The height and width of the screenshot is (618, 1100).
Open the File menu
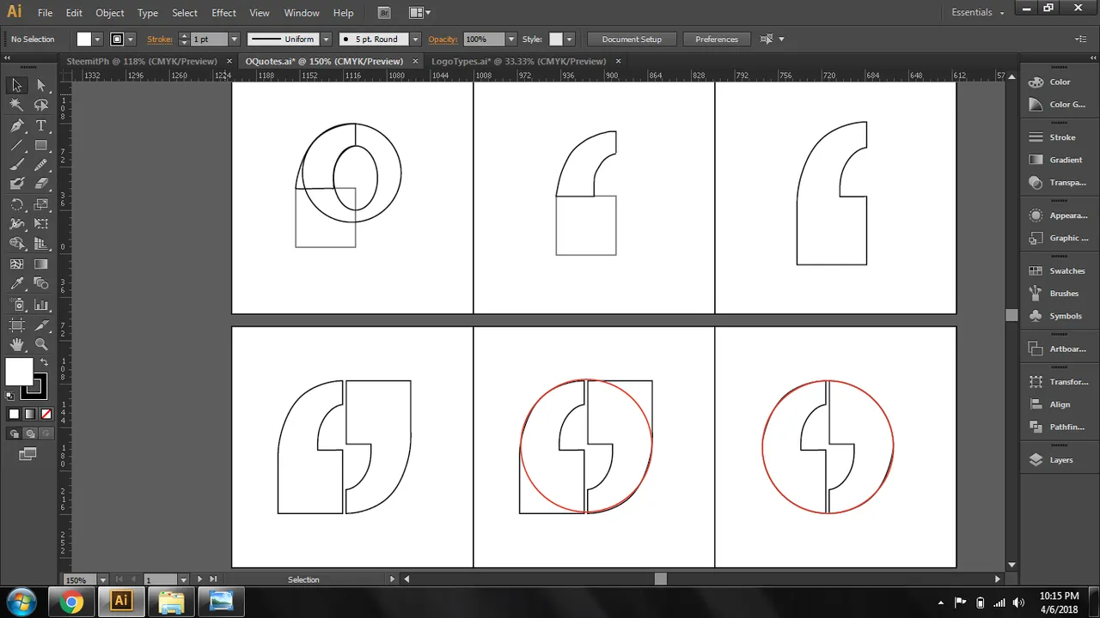point(46,13)
